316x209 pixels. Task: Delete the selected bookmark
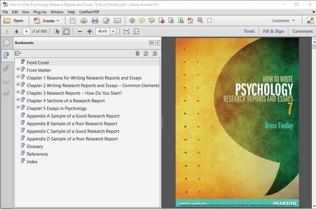(x=137, y=53)
